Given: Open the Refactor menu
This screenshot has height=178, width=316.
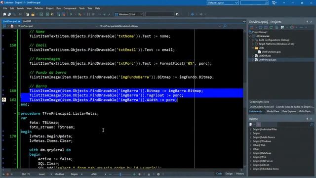Looking at the screenshot, I should coord(39,8).
